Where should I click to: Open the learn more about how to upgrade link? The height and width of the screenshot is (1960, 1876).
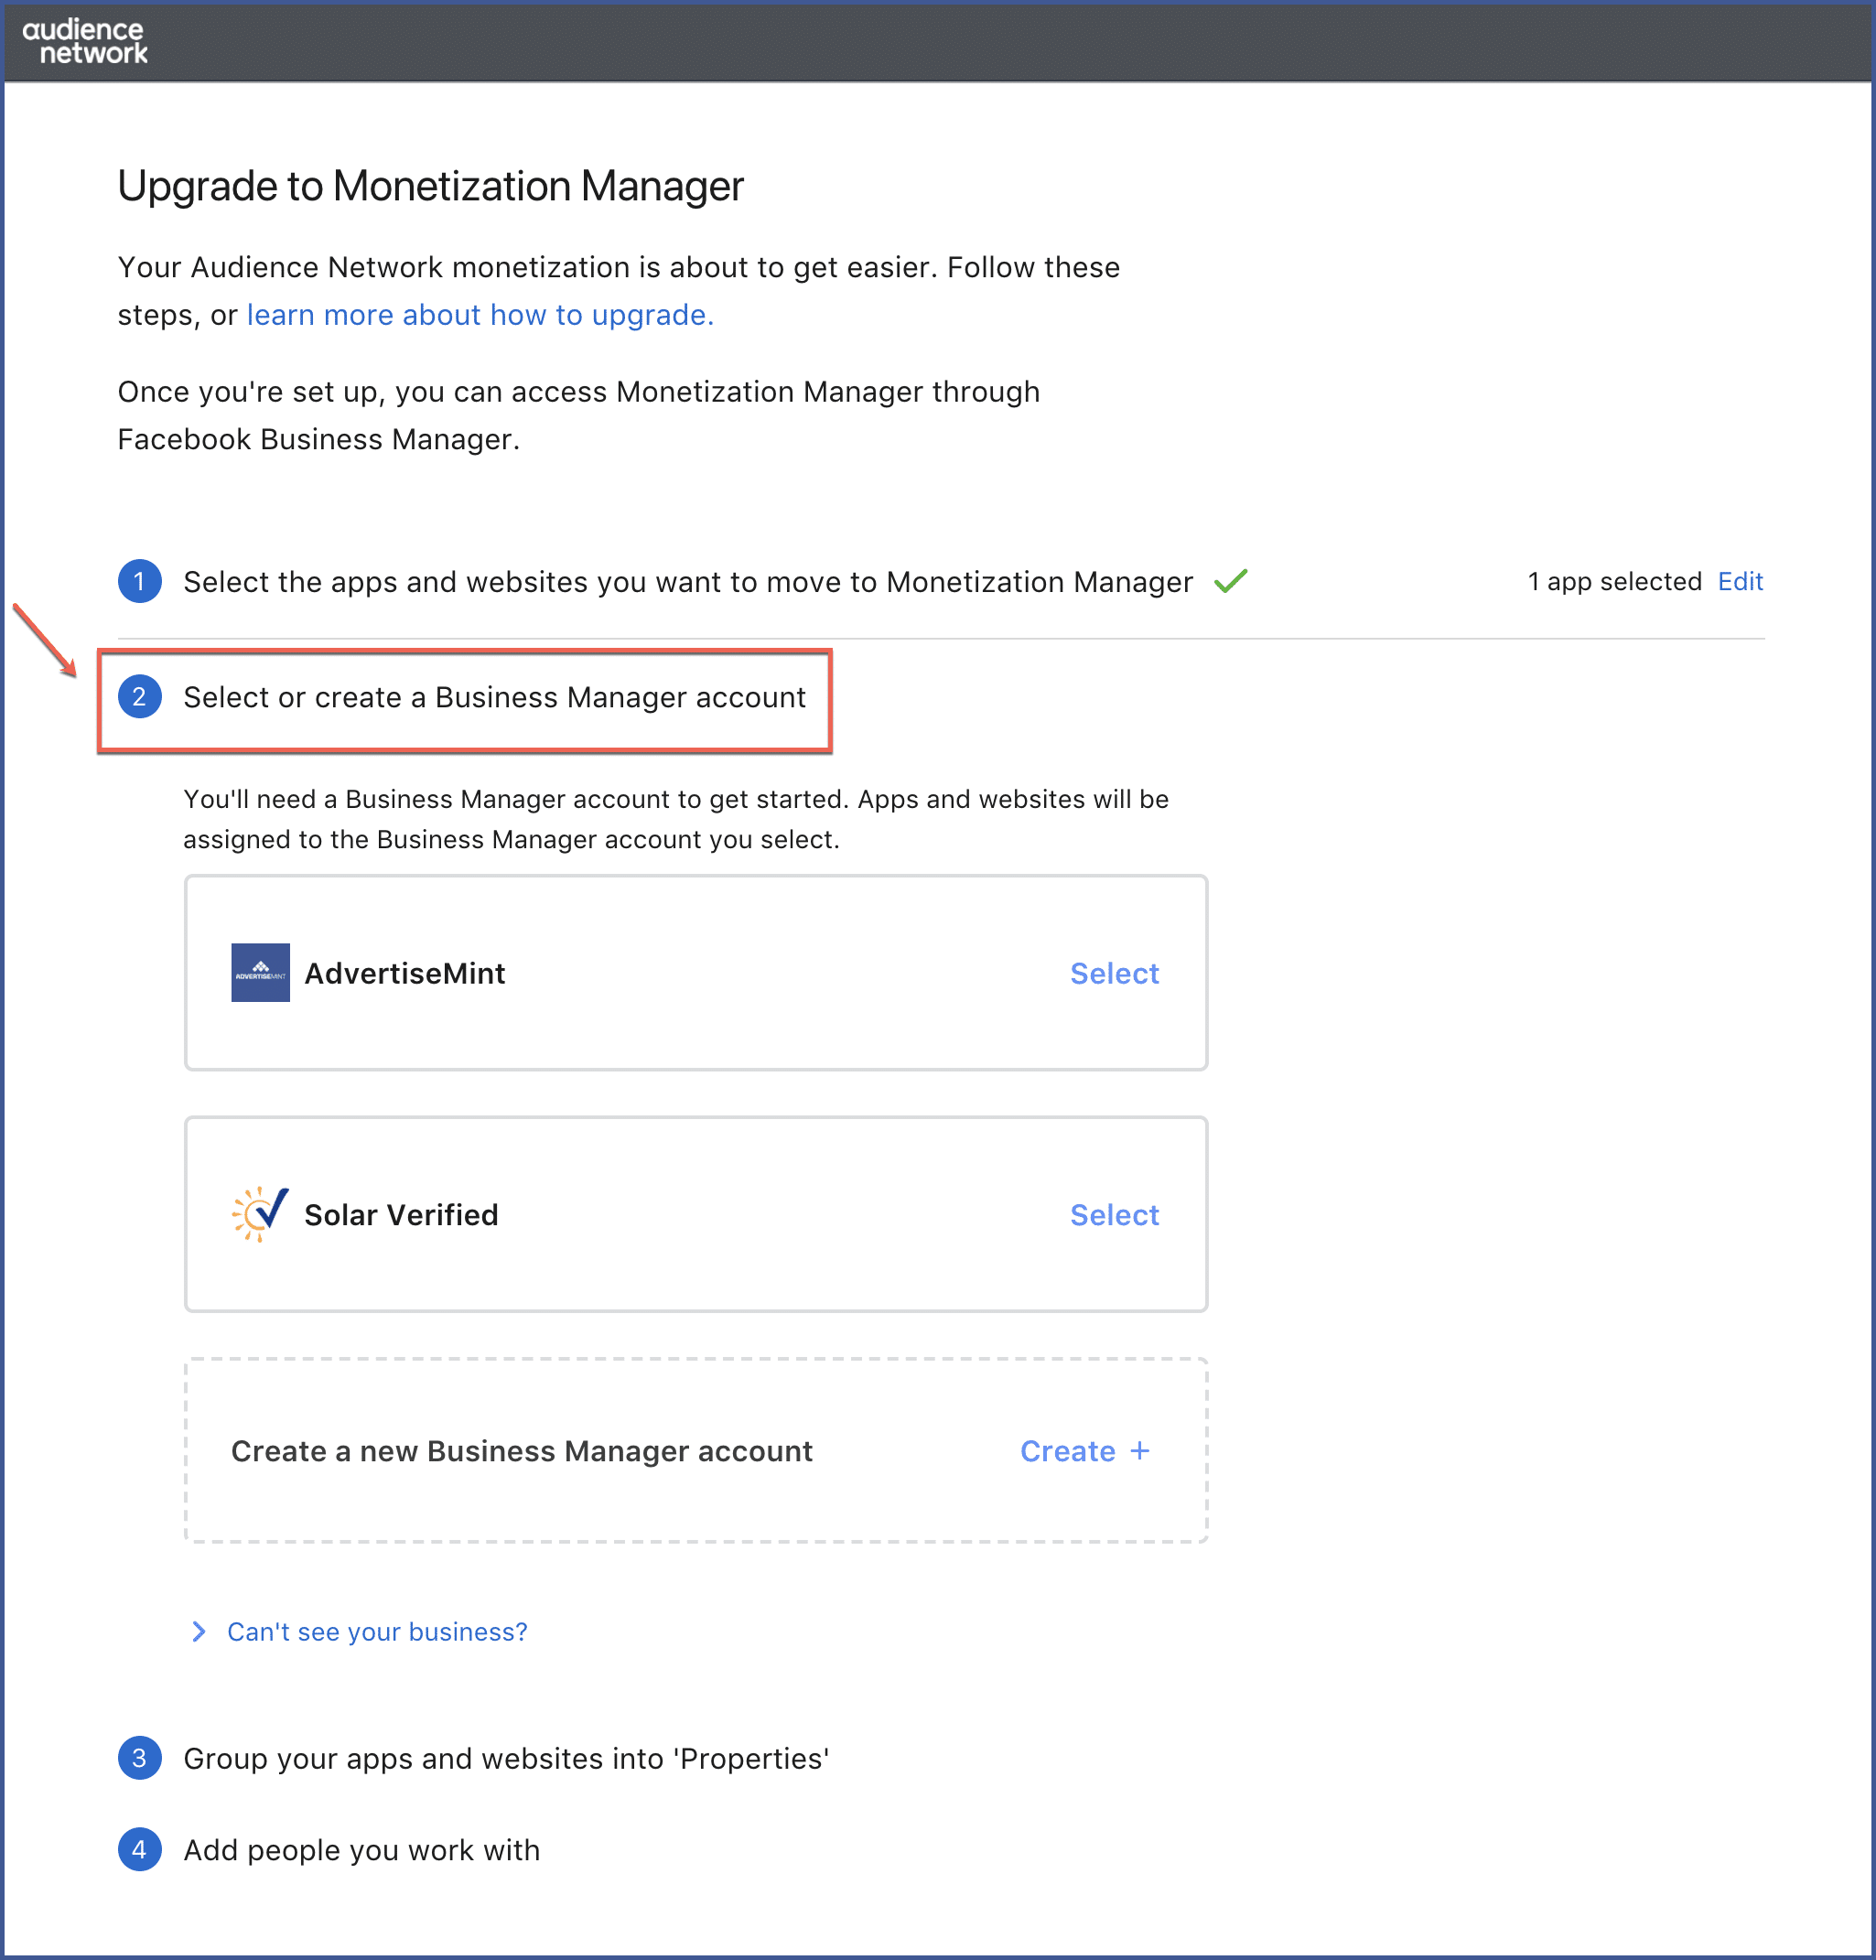(480, 315)
